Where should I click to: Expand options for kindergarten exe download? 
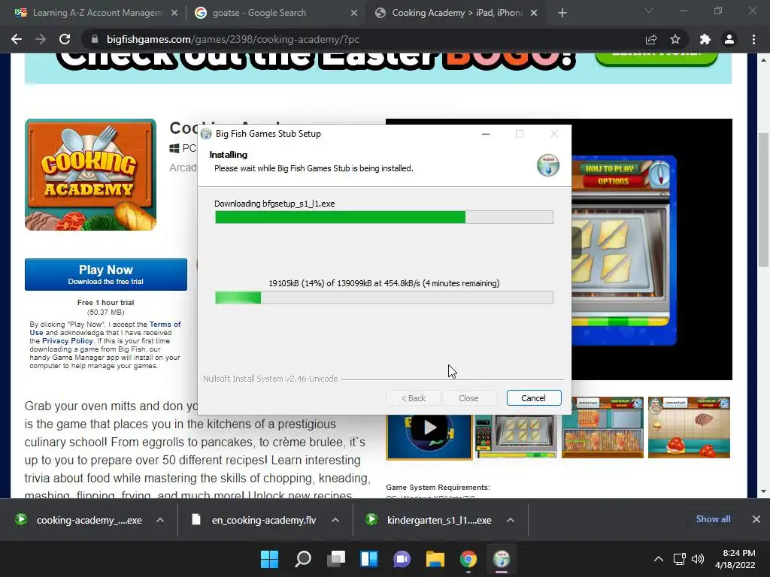coord(511,520)
